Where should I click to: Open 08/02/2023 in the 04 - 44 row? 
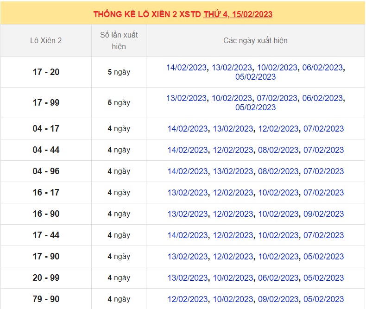tap(278, 150)
